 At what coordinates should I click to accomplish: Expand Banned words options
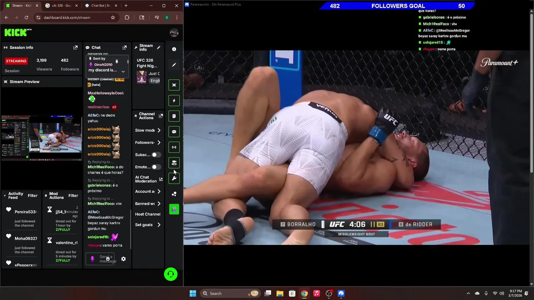[159, 204]
